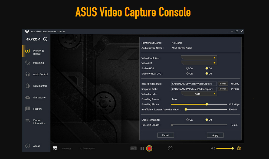
Task: Click the Audio Control headphone icon
Action: (x=28, y=74)
